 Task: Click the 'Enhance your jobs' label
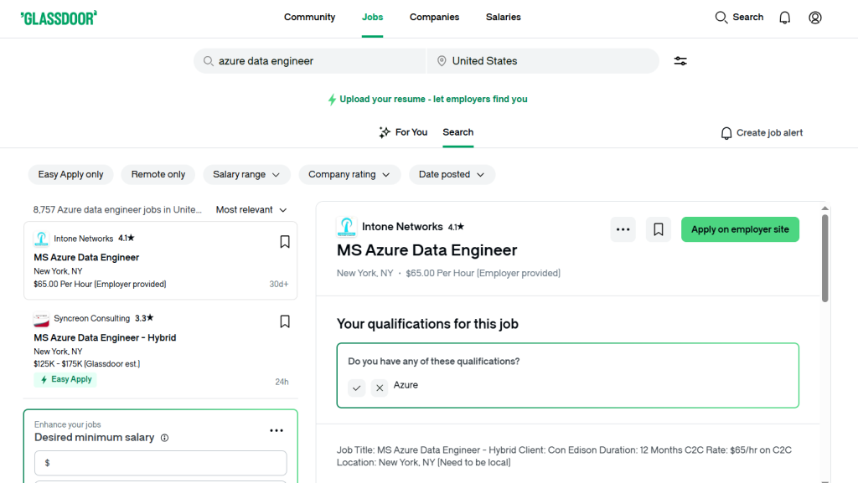pyautogui.click(x=67, y=424)
